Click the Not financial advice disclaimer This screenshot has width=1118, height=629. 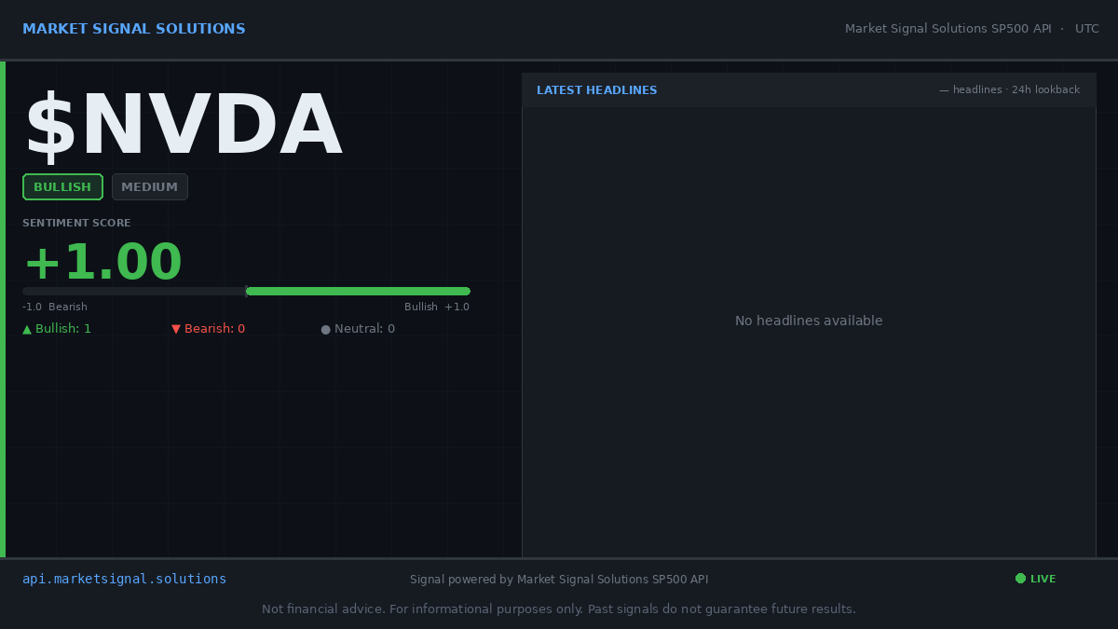(559, 609)
